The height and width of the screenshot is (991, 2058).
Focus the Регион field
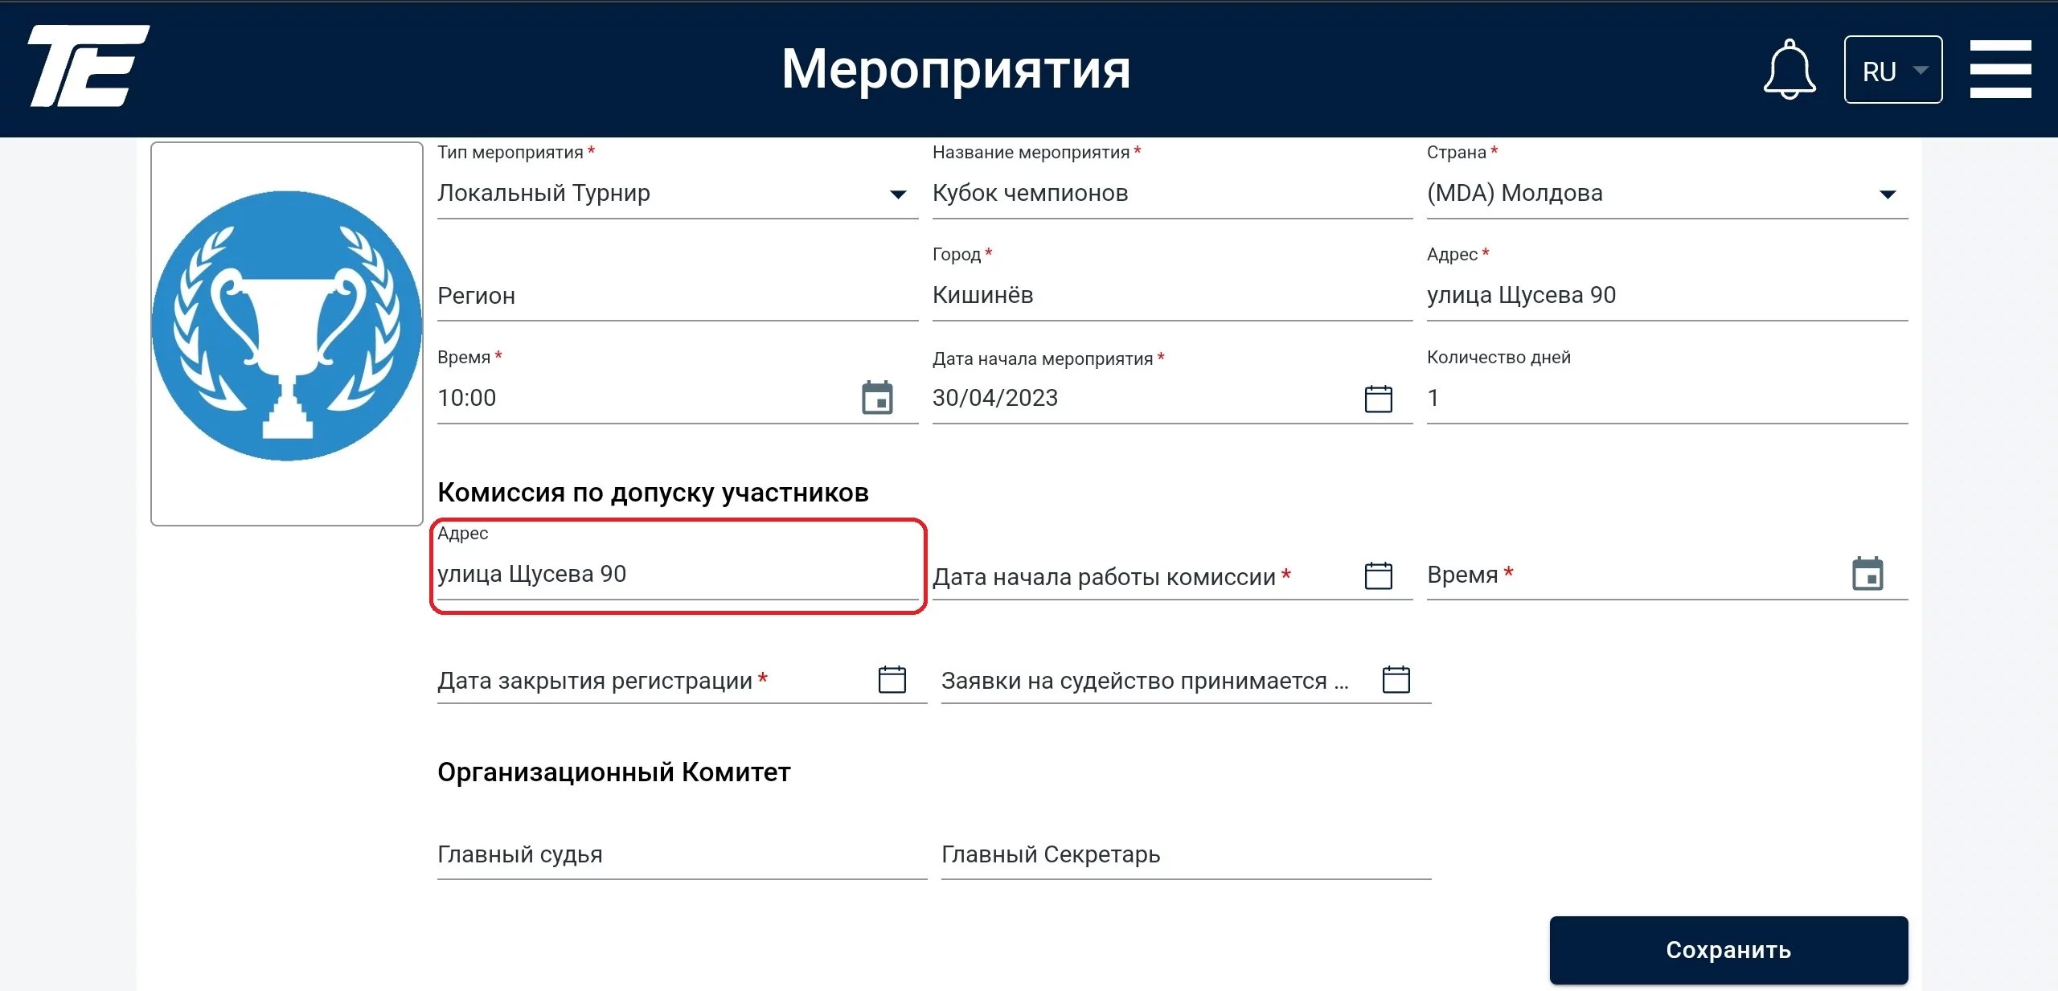678,295
